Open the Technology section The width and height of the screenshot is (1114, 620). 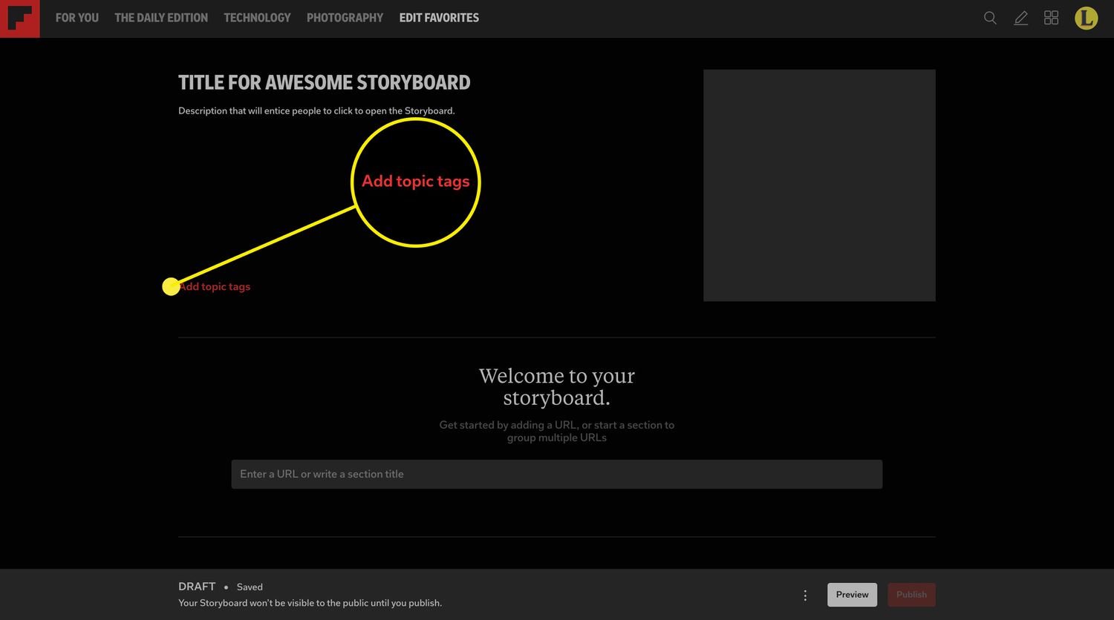point(257,18)
